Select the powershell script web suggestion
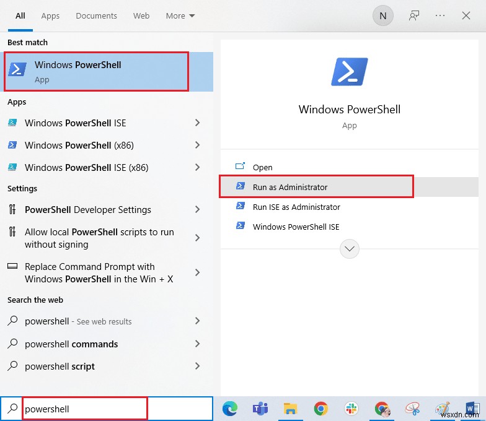Viewport: 486px width, 421px height. (x=60, y=367)
